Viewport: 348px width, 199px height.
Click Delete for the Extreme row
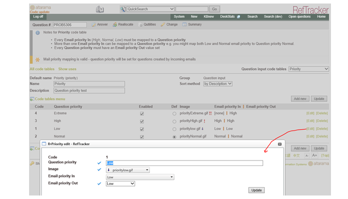coord(322,113)
